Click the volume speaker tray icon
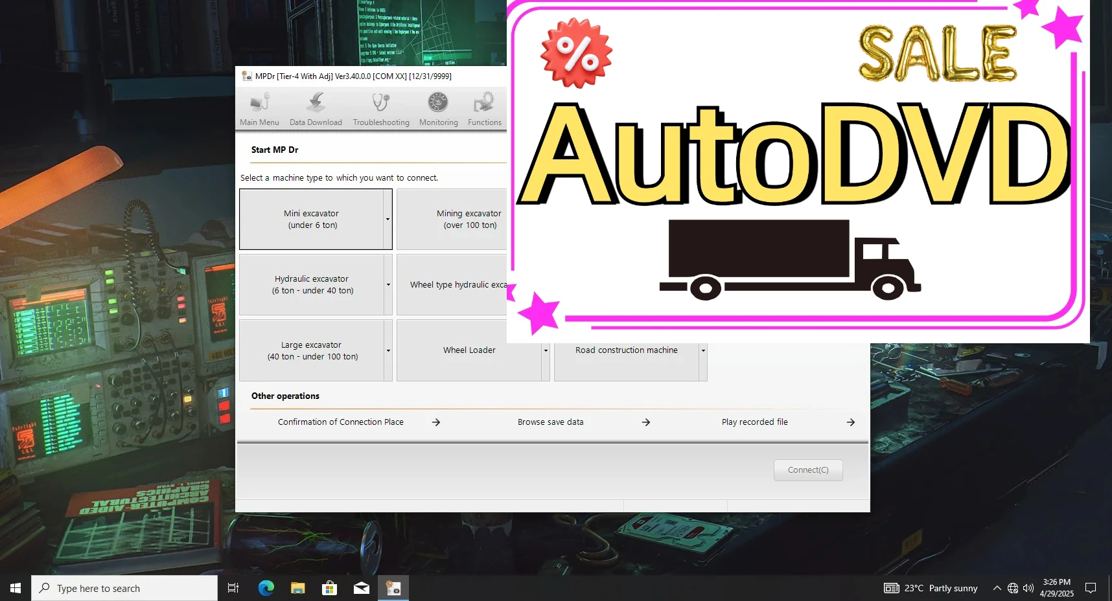The height and width of the screenshot is (601, 1112). tap(1028, 588)
